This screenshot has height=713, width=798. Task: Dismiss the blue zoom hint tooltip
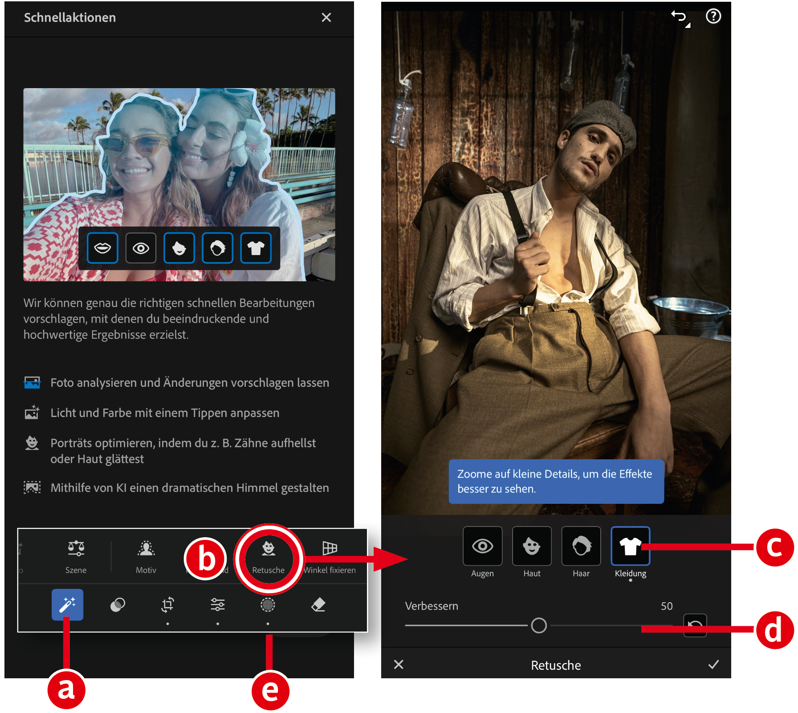[x=556, y=482]
